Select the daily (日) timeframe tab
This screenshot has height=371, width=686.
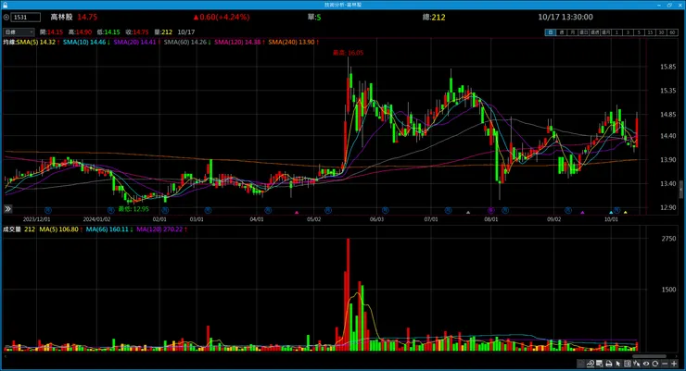point(551,32)
